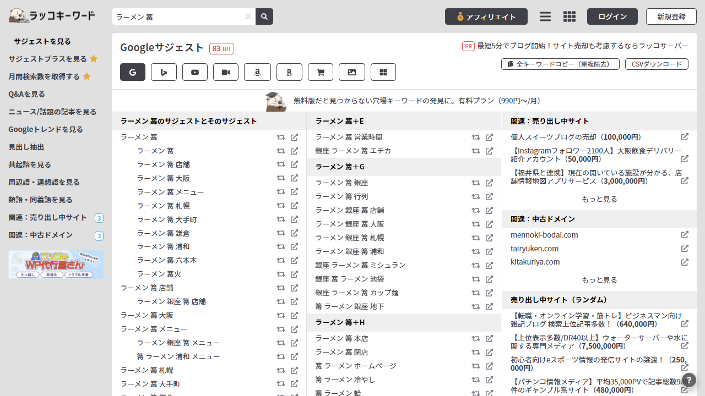Open the hamburger menu in header
This screenshot has height=396, width=705.
[545, 16]
